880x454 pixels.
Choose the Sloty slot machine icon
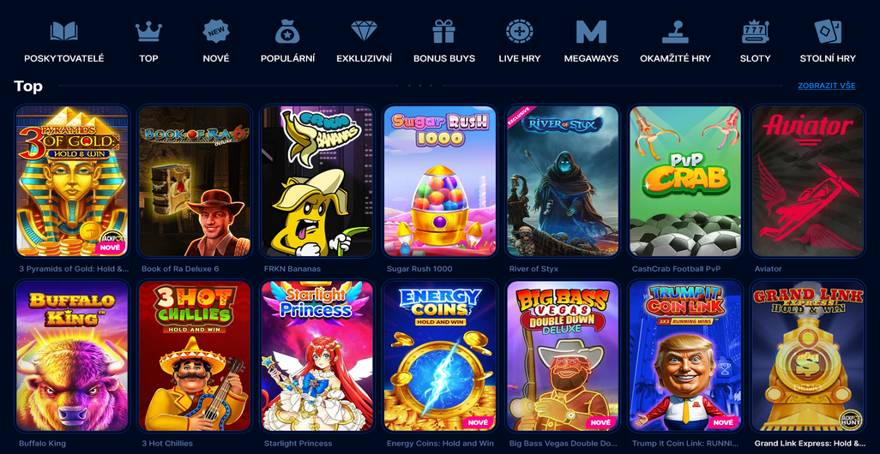pos(755,32)
